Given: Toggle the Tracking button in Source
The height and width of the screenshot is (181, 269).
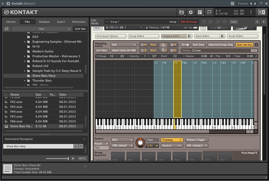Looking at the screenshot, I should pos(172,140).
